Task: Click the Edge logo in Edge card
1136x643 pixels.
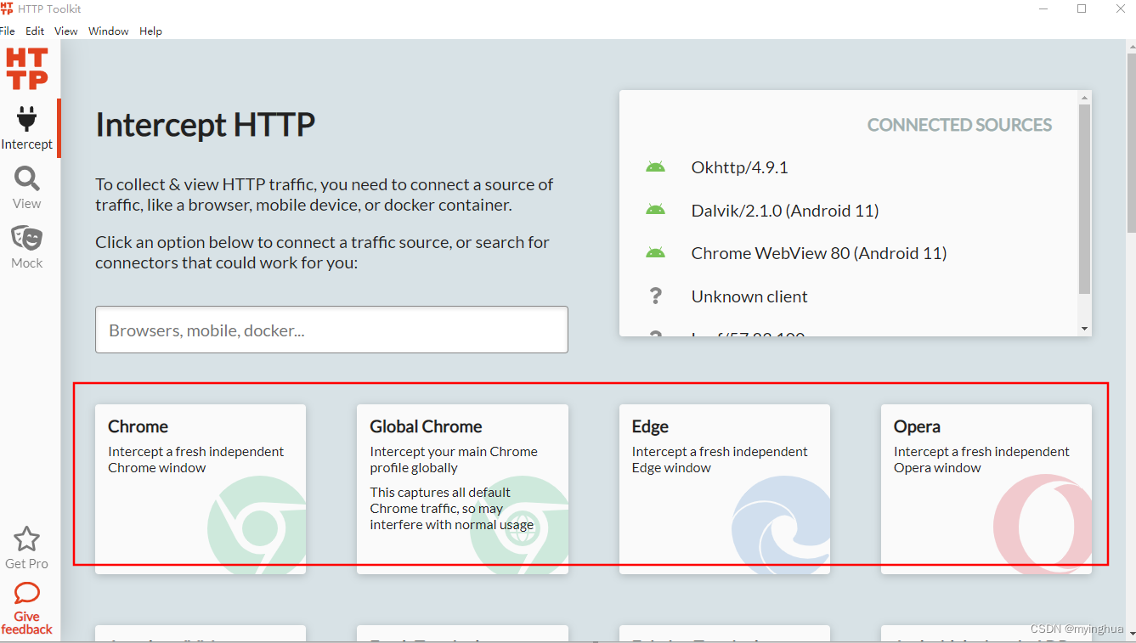Action: click(x=780, y=525)
